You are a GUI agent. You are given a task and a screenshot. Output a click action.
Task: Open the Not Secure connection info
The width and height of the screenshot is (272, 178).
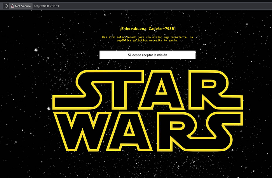21,6
